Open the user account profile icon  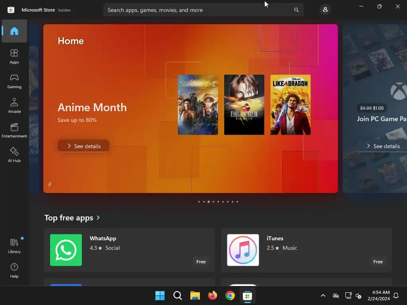coord(325,10)
